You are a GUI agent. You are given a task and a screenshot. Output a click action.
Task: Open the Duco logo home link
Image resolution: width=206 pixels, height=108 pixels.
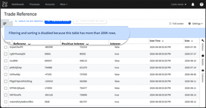click(5, 4)
